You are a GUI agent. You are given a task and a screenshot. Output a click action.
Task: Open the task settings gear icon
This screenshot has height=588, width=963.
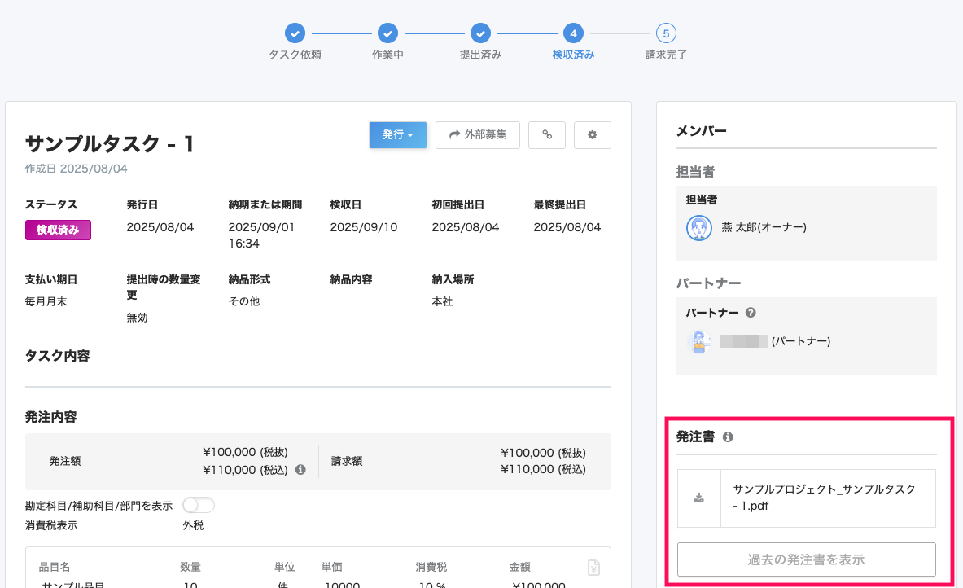(592, 134)
